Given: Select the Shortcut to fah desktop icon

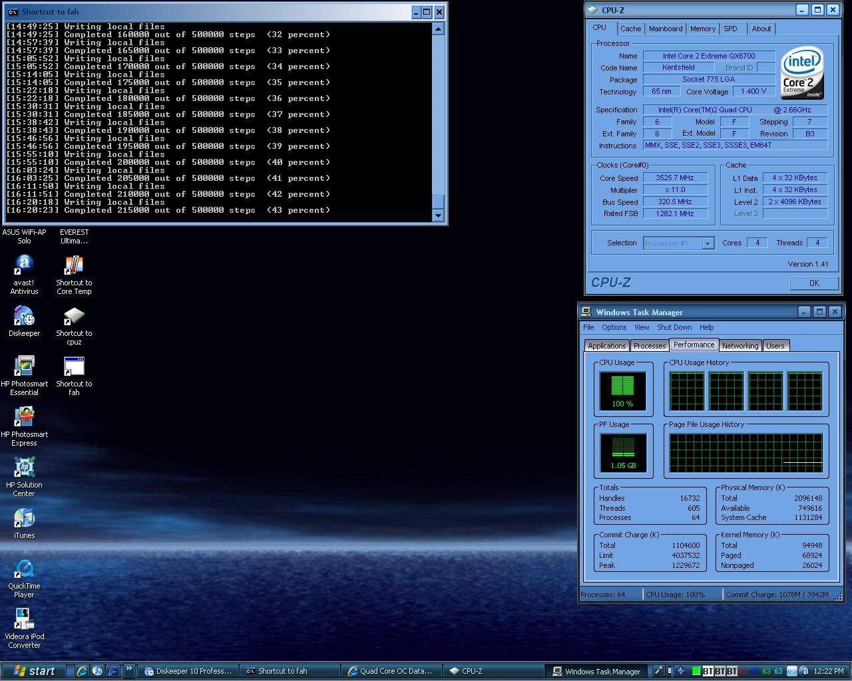Looking at the screenshot, I should (x=74, y=376).
